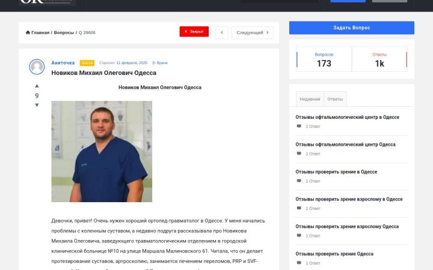Click the Задать Вопрос button
Viewport: 433px width, 270px height.
352,28
